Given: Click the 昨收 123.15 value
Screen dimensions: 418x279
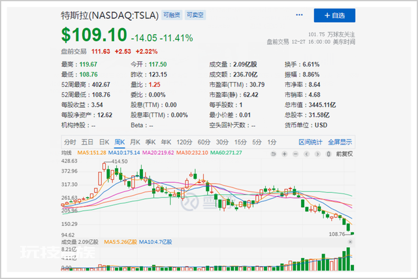Looking at the screenshot, I should point(158,74).
